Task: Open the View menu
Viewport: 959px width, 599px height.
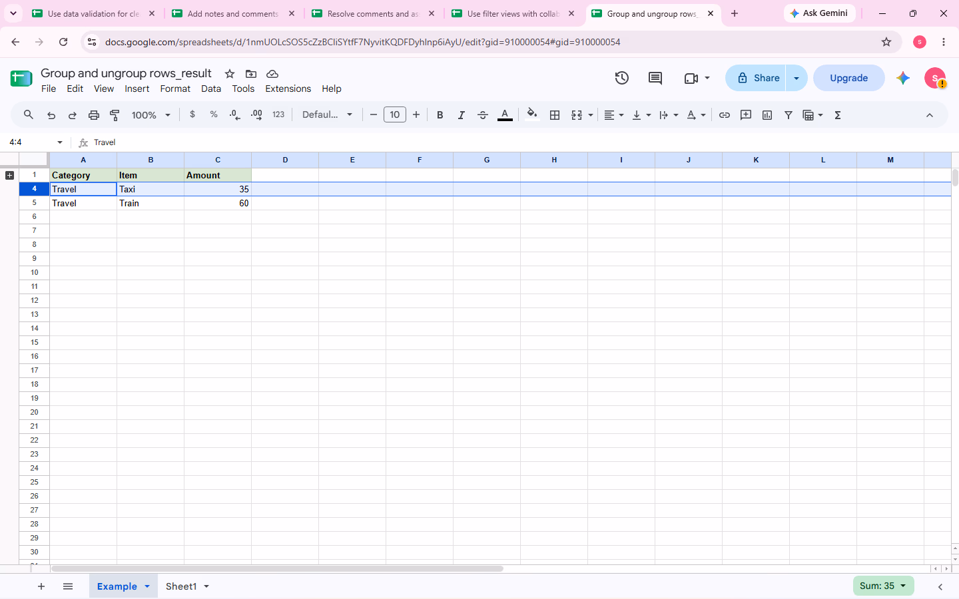Action: point(103,89)
